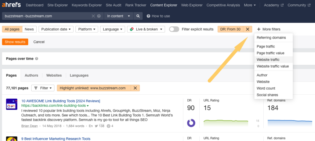Open Publication date dropdown
315x141 pixels.
56,29
